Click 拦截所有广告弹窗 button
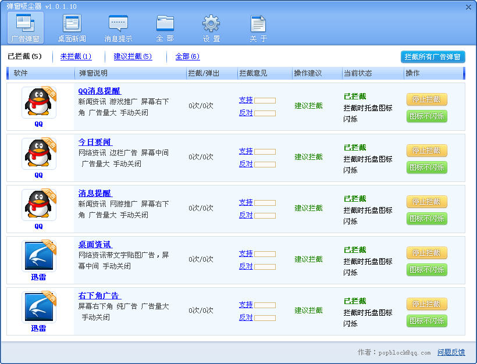477x364 pixels. click(x=433, y=57)
